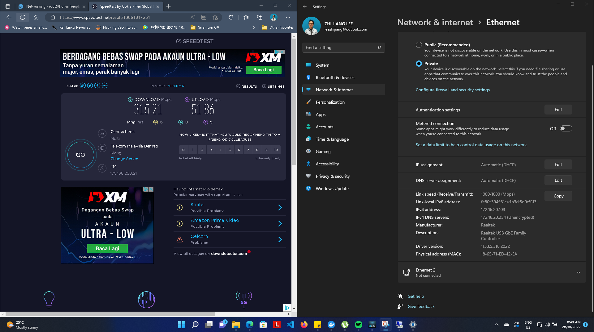The width and height of the screenshot is (594, 332).
Task: Open Other favorites folder
Action: (x=278, y=27)
